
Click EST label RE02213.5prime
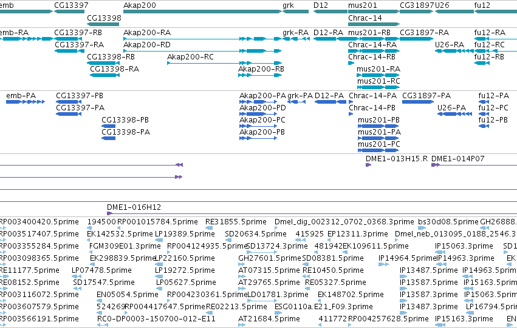click(236, 307)
